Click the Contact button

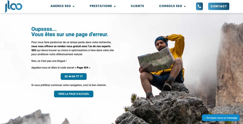pos(218,6)
